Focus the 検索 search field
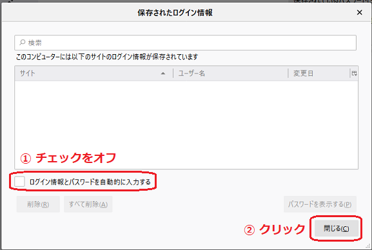372x250 pixels. (x=185, y=43)
